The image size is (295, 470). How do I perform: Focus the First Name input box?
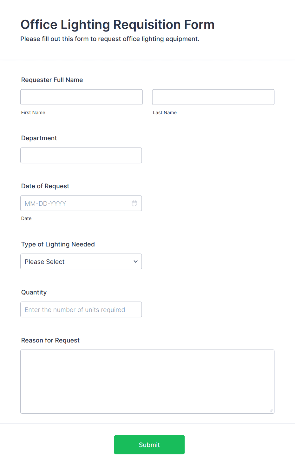tap(82, 97)
